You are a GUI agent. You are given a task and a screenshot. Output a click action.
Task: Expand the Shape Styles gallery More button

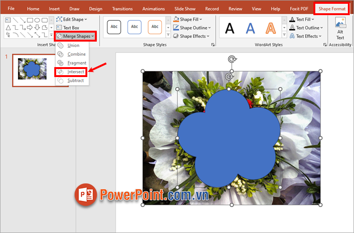coord(168,35)
